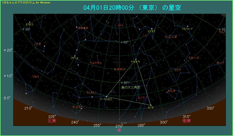
Task: Click the 225° azimuth label
Action: pos(52,117)
